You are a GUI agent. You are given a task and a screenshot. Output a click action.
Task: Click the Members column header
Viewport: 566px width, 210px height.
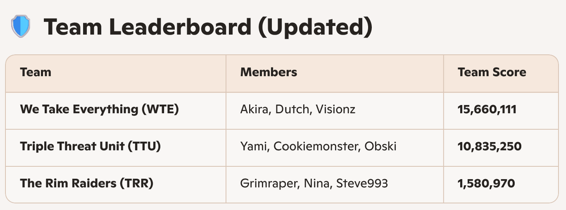(269, 72)
